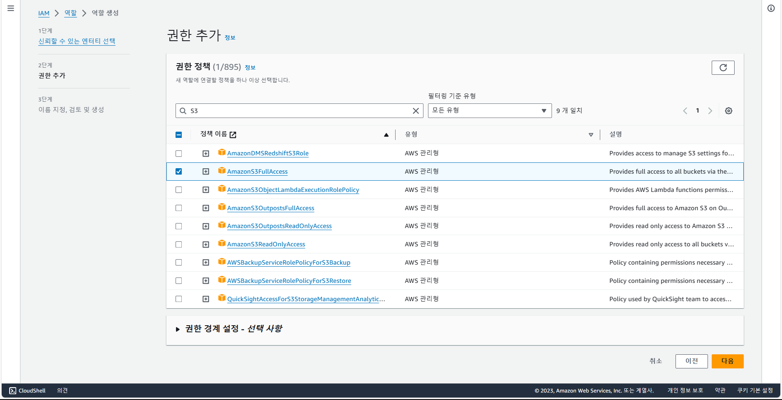Open 정보 link beside 권한 추가 heading
The height and width of the screenshot is (400, 782).
point(230,38)
